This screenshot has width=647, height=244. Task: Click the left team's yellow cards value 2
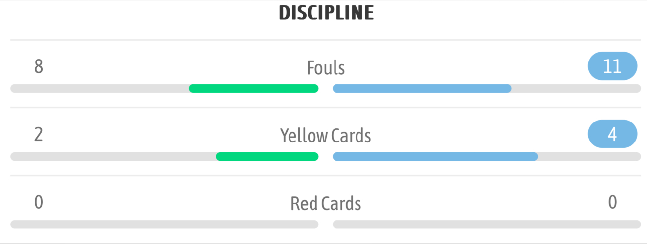(39, 134)
